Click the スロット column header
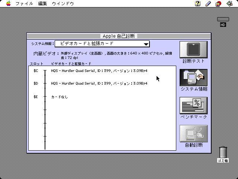Image resolution: width=238 pixels, height=179 pixels. pos(36,64)
